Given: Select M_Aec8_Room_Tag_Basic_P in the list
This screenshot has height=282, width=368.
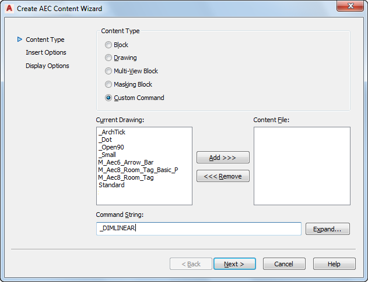Looking at the screenshot, I should pos(138,170).
